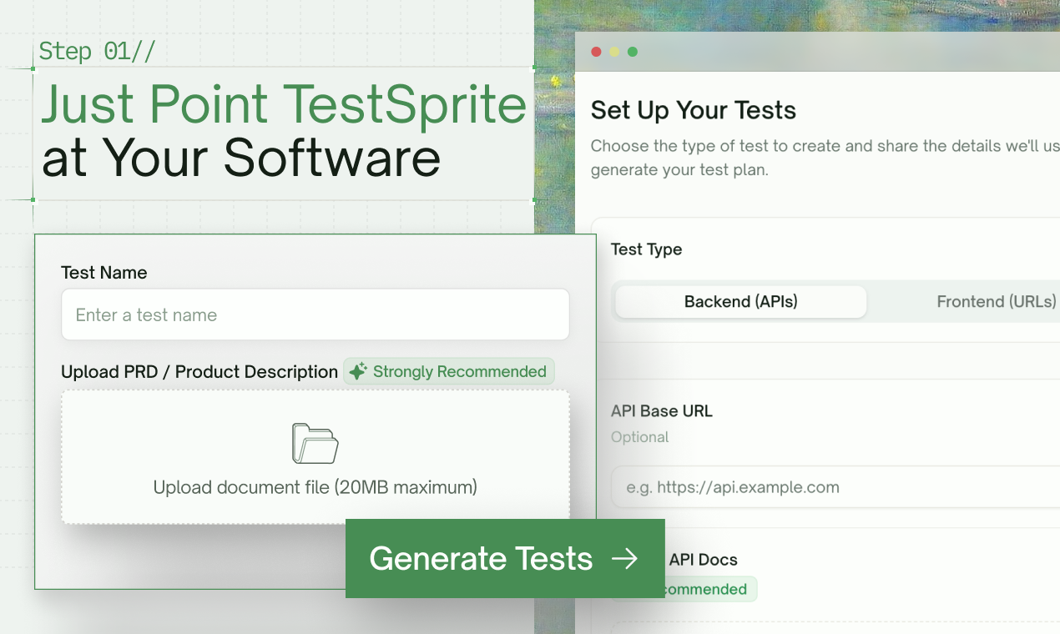
Task: Click the Upload PRD / Product Description label
Action: (199, 372)
